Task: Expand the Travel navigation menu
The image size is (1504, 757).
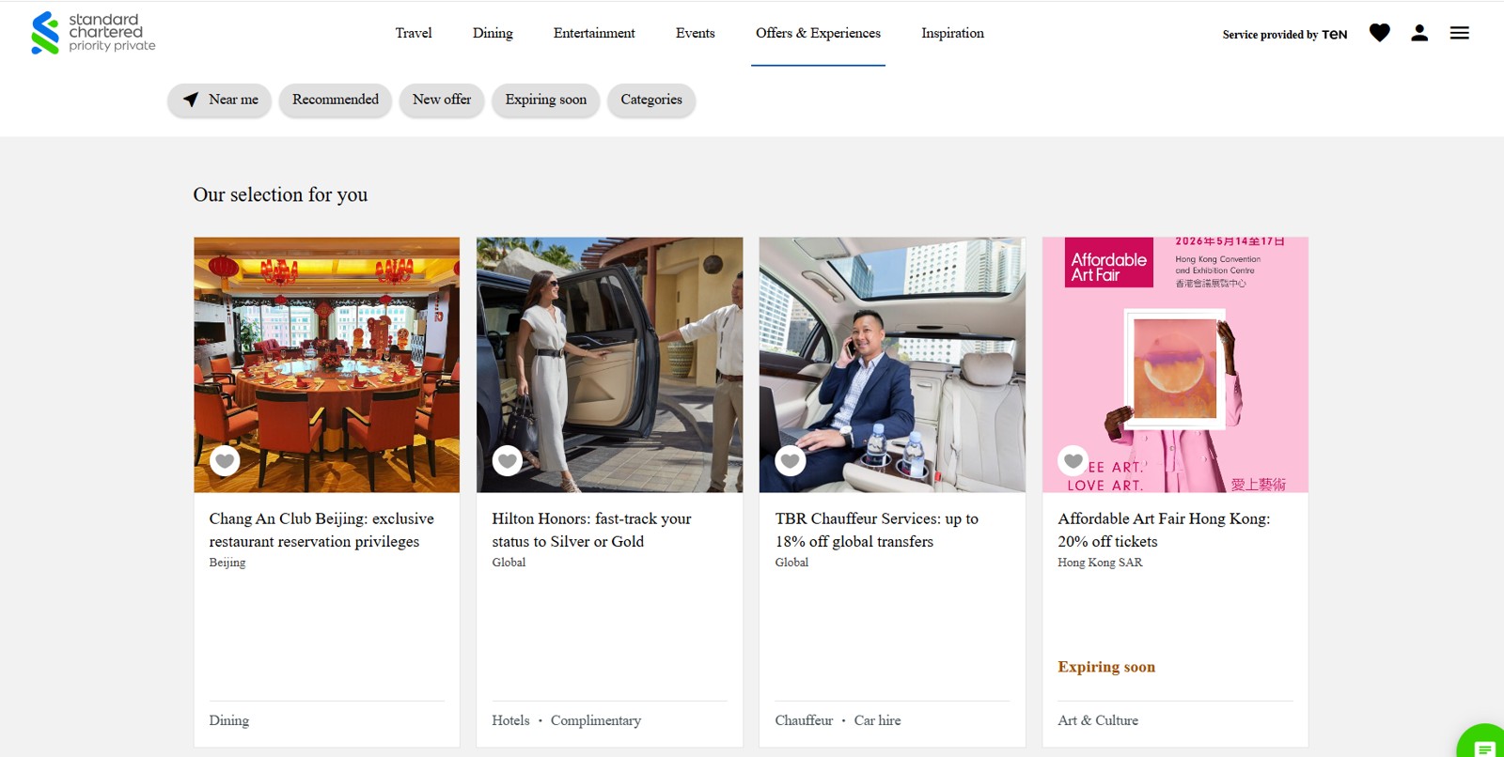Action: click(413, 33)
